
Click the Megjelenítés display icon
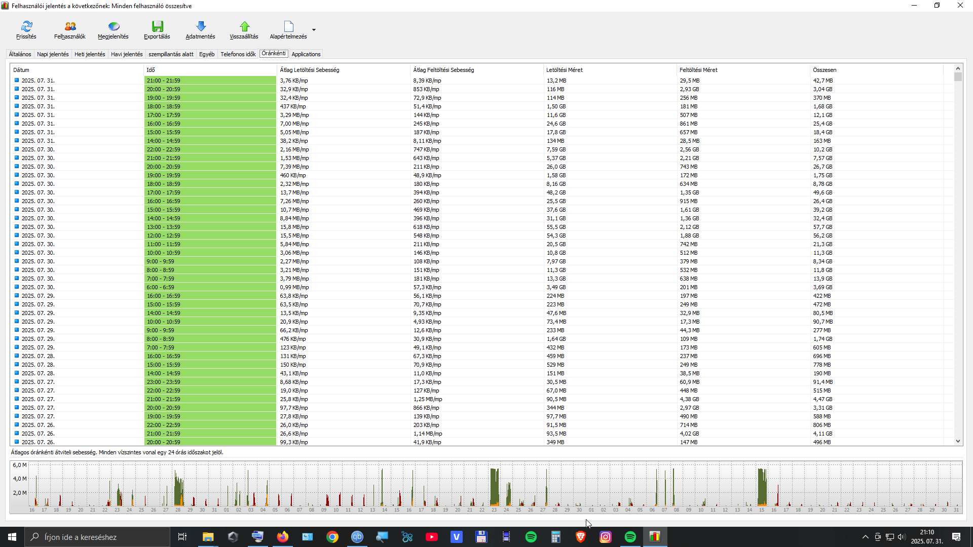click(x=114, y=26)
